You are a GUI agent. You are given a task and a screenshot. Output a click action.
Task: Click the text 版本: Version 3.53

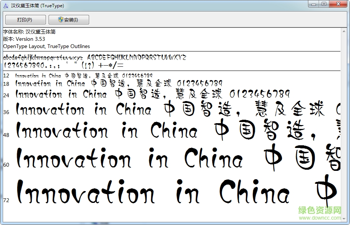click(24, 39)
